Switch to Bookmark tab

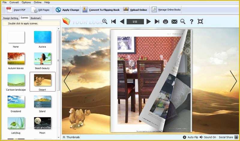[x=36, y=18]
